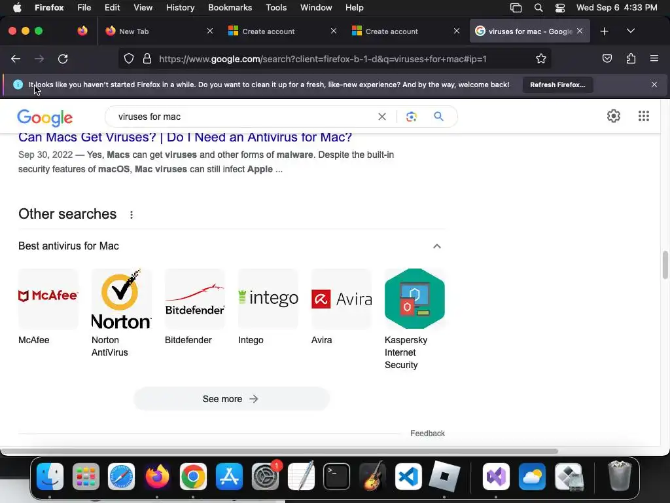Reload the current page

(x=63, y=59)
